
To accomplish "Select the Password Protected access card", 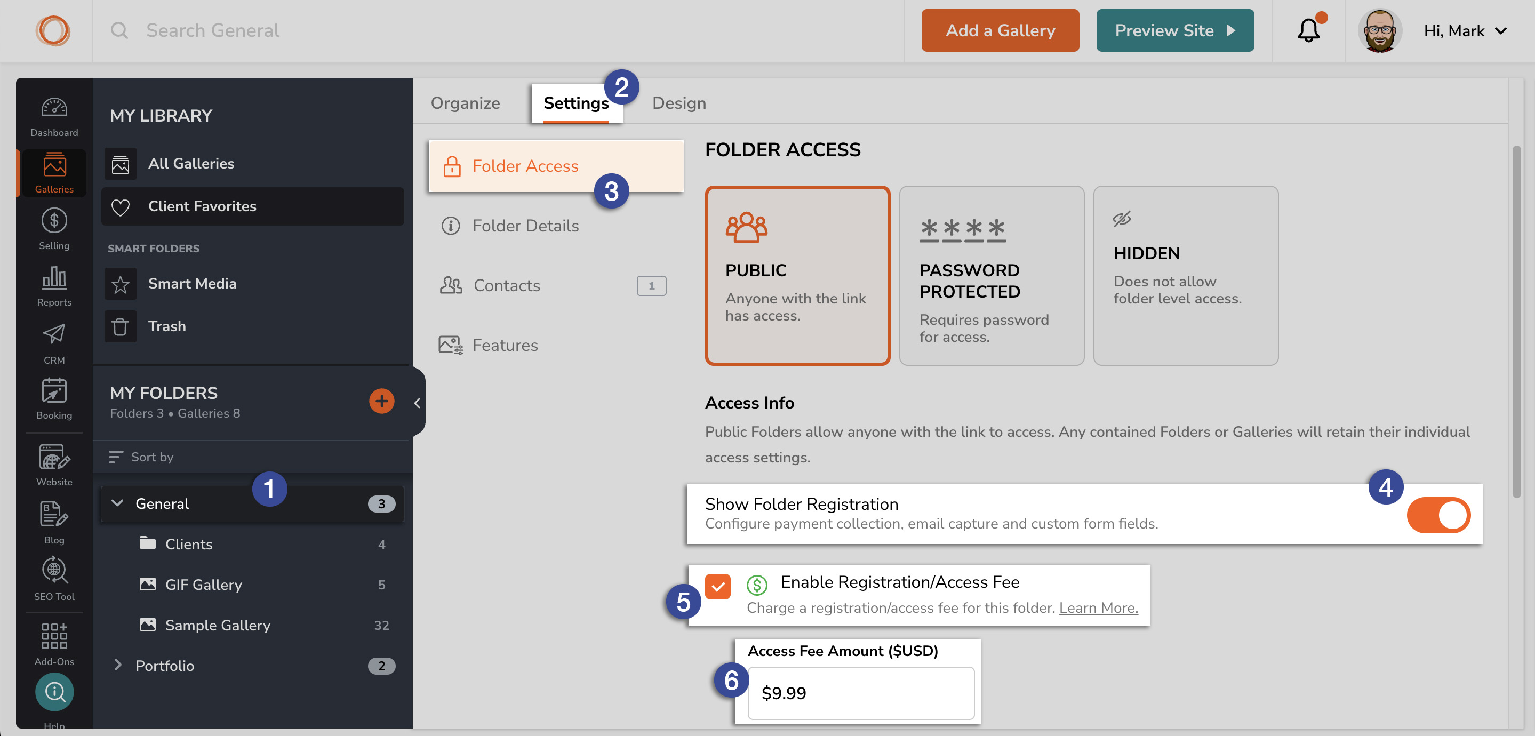I will click(x=992, y=276).
